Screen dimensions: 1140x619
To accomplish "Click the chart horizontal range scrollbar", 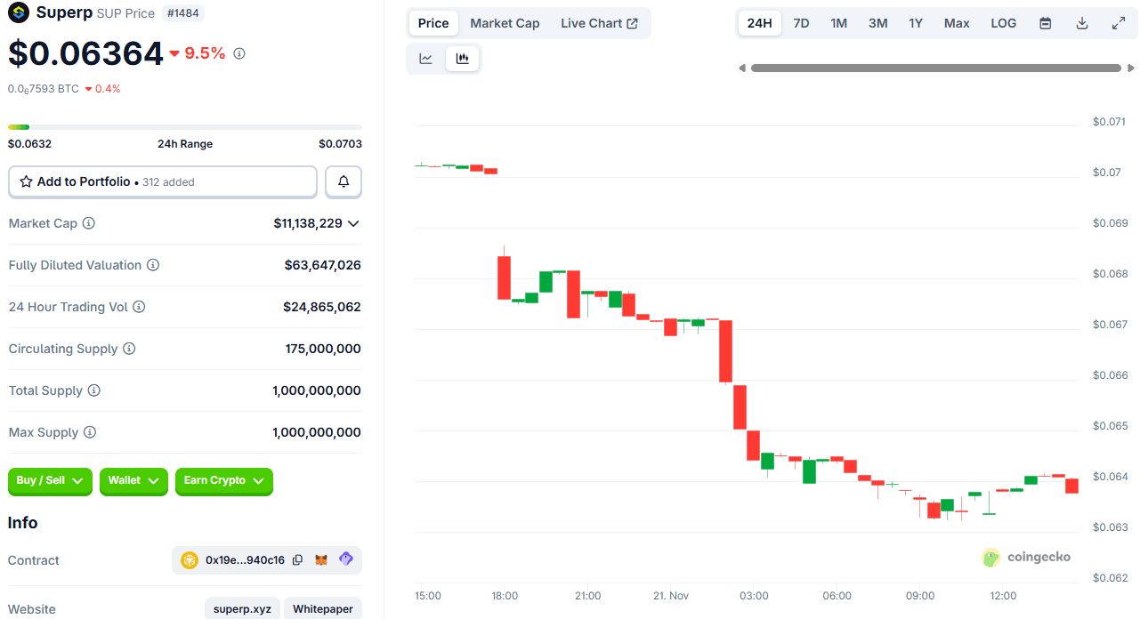I will click(935, 68).
